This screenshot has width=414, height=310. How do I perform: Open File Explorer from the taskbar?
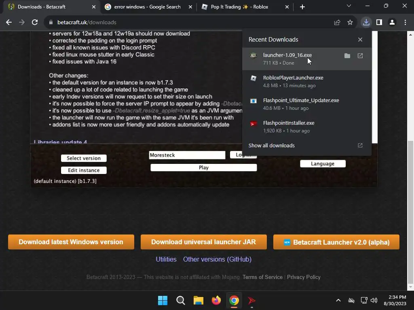click(x=198, y=300)
